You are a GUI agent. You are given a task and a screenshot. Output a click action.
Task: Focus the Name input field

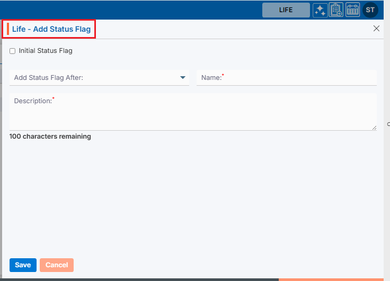coord(297,78)
